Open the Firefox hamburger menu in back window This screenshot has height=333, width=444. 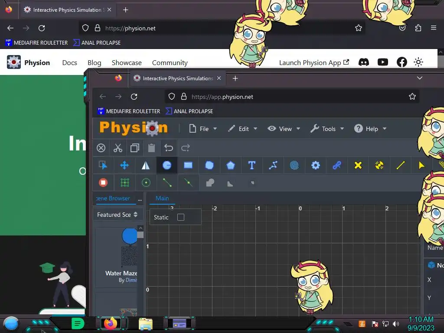tap(433, 28)
